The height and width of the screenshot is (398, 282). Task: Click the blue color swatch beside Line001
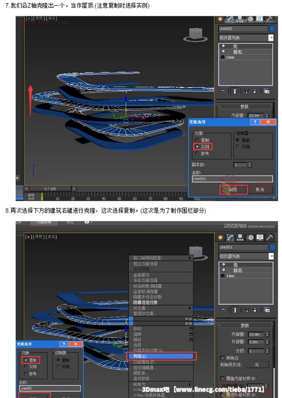pos(272,247)
